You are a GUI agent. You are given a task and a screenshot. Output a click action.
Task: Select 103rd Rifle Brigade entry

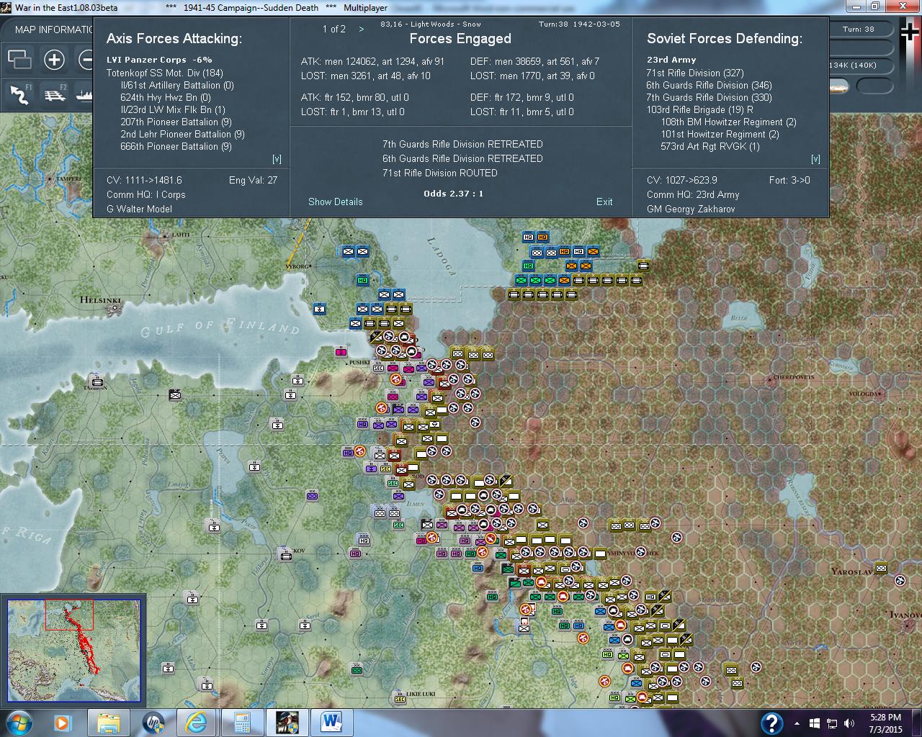coord(699,109)
